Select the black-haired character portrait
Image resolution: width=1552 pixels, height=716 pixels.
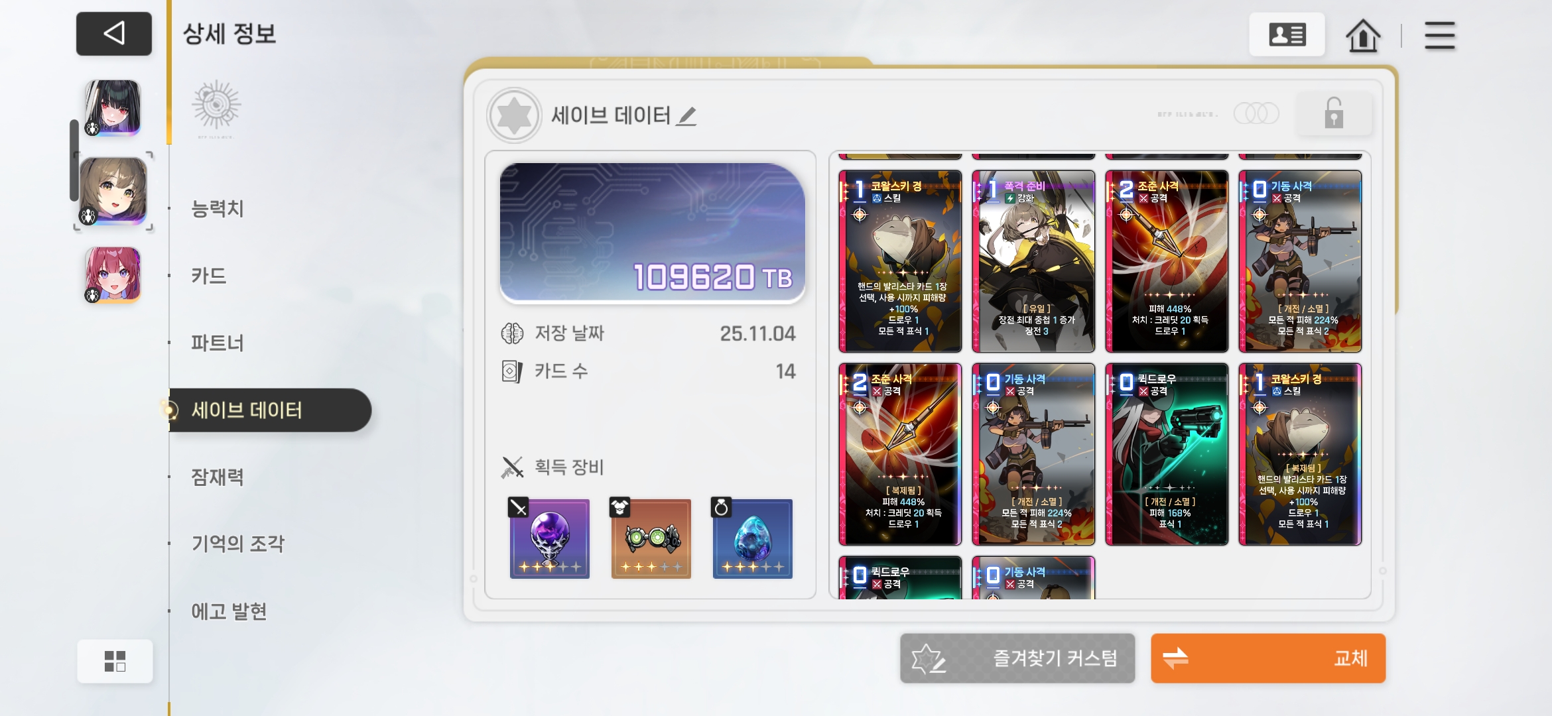[113, 107]
